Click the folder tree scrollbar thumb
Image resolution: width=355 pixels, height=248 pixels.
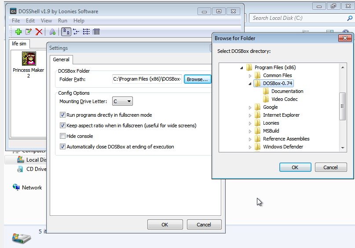pyautogui.click(x=343, y=106)
